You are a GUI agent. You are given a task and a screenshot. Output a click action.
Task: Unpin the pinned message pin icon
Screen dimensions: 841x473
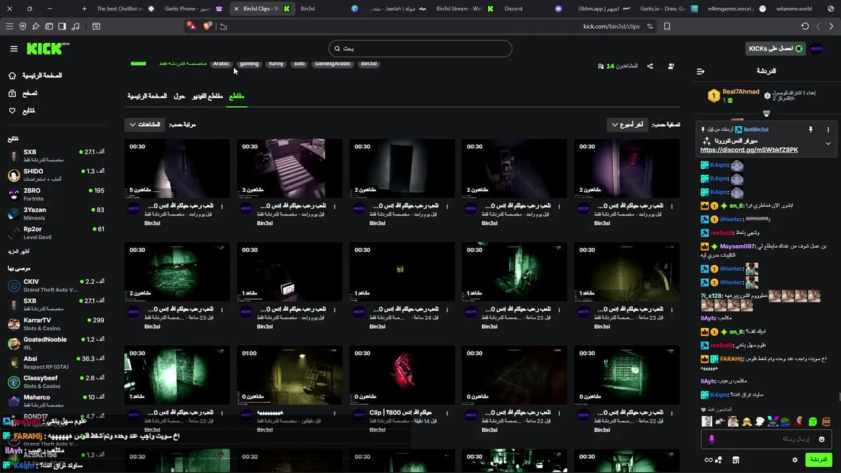(810, 129)
